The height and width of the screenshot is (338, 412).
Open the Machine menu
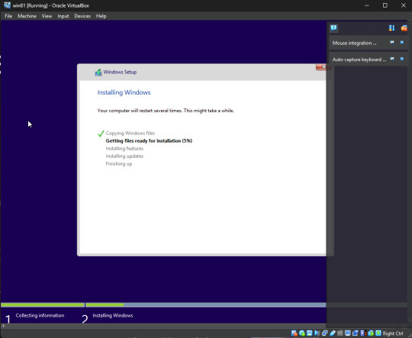pos(27,16)
